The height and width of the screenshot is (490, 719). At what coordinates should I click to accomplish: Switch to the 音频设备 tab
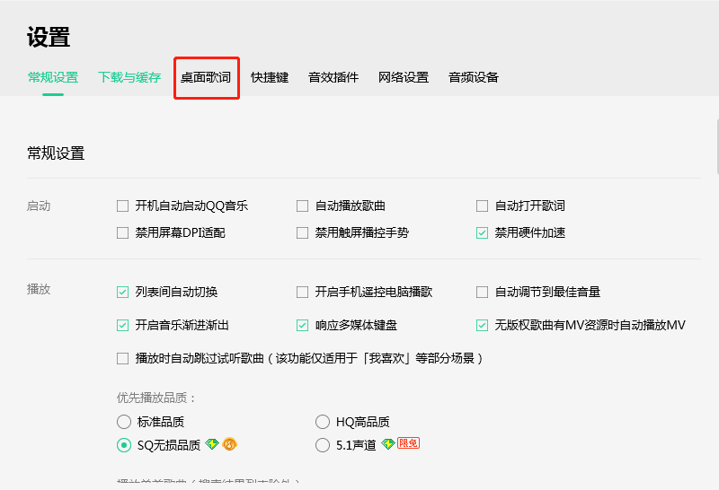tap(474, 77)
